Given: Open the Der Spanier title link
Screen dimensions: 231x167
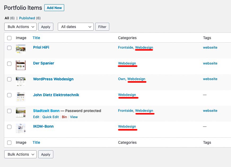Looking at the screenshot, I should (x=43, y=63).
